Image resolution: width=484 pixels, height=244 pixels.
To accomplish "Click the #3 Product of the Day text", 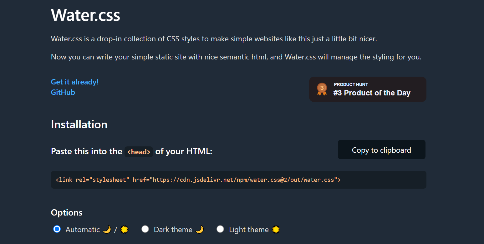I will (x=372, y=93).
